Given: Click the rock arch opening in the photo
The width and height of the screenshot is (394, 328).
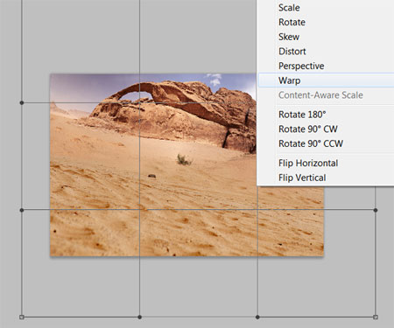Looking at the screenshot, I should click(136, 97).
